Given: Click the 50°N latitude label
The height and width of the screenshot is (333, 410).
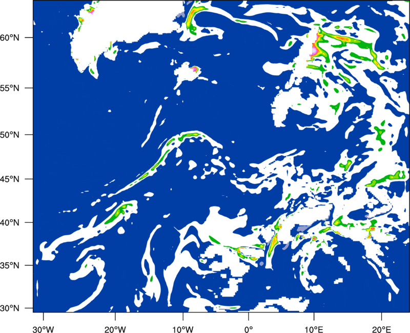Looking at the screenshot, I should (x=10, y=135).
